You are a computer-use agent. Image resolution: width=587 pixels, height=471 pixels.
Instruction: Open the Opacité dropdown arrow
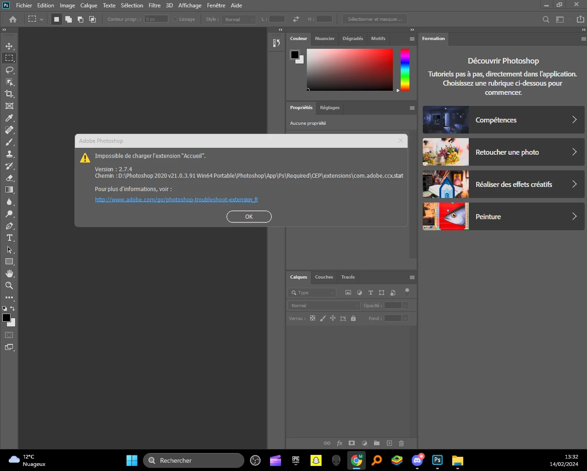405,306
